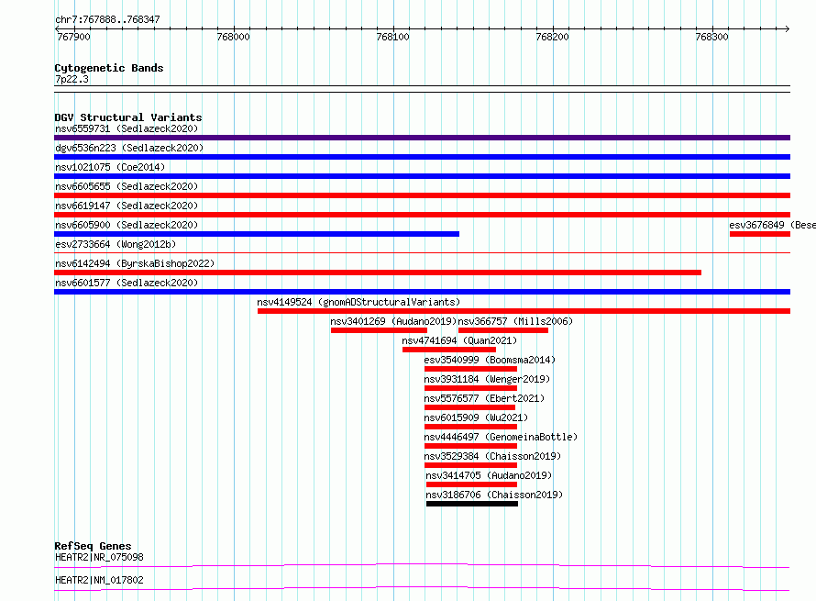The height and width of the screenshot is (601, 816).
Task: Select the nsv6015909 (Wu2021) label
Action: tap(476, 417)
